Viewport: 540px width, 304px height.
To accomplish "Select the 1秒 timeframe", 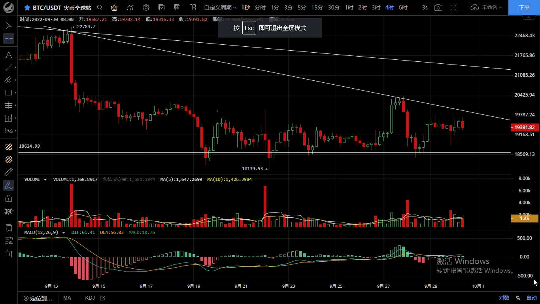I will point(245,8).
